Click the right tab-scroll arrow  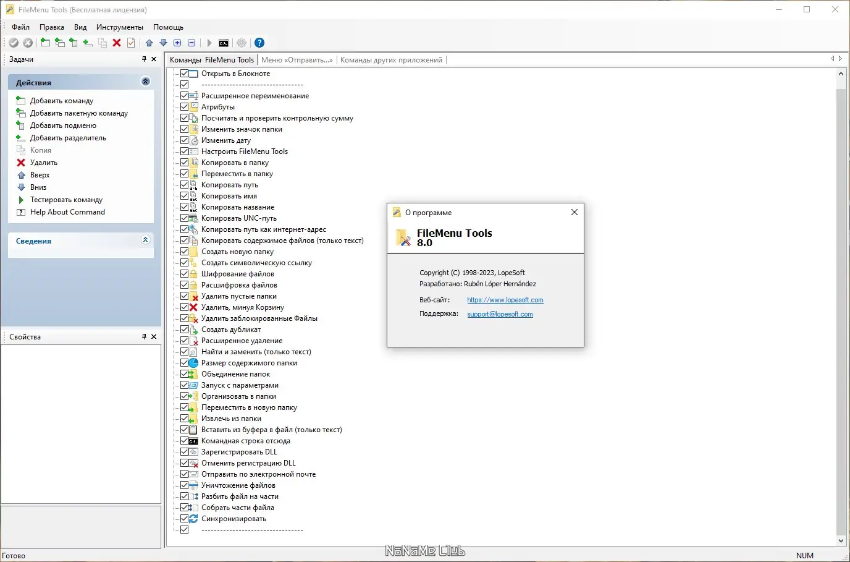point(841,59)
